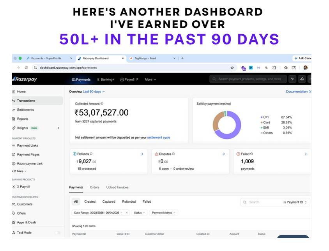Reload the page in browser
329x251 pixels.
coord(26,67)
